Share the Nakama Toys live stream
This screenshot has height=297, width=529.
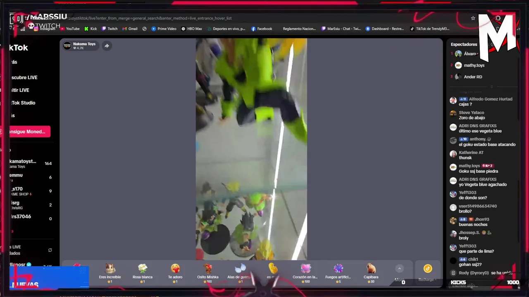click(x=107, y=46)
